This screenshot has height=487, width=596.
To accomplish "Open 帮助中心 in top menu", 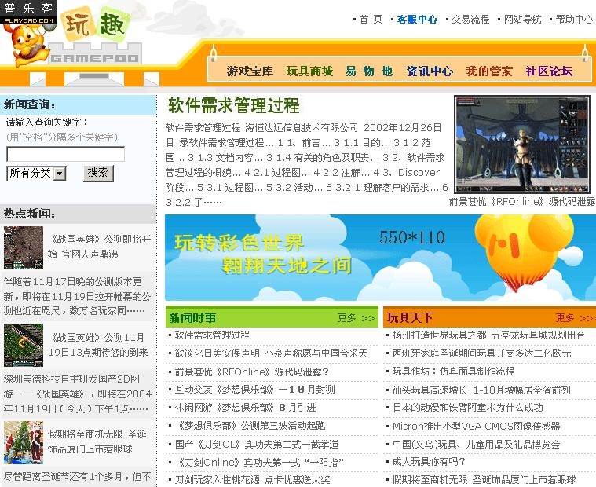I will [574, 20].
